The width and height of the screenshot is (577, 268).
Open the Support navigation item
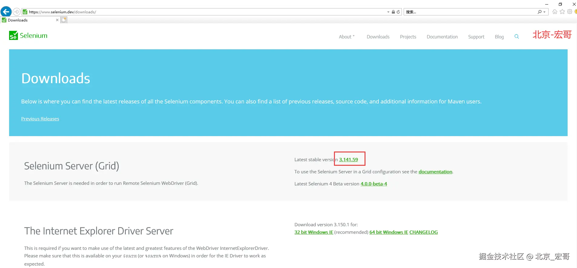tap(476, 37)
